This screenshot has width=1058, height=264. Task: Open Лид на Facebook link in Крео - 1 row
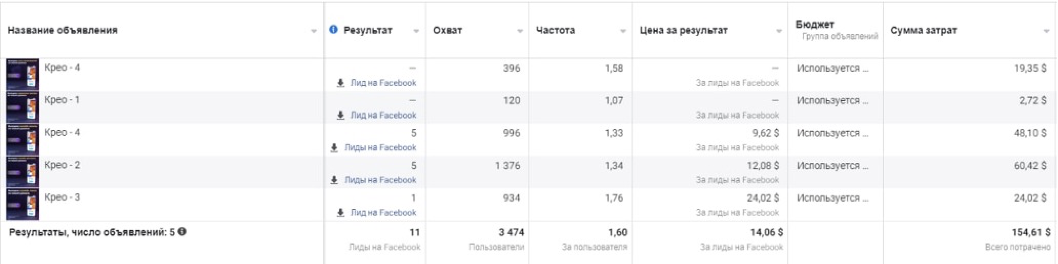click(383, 115)
